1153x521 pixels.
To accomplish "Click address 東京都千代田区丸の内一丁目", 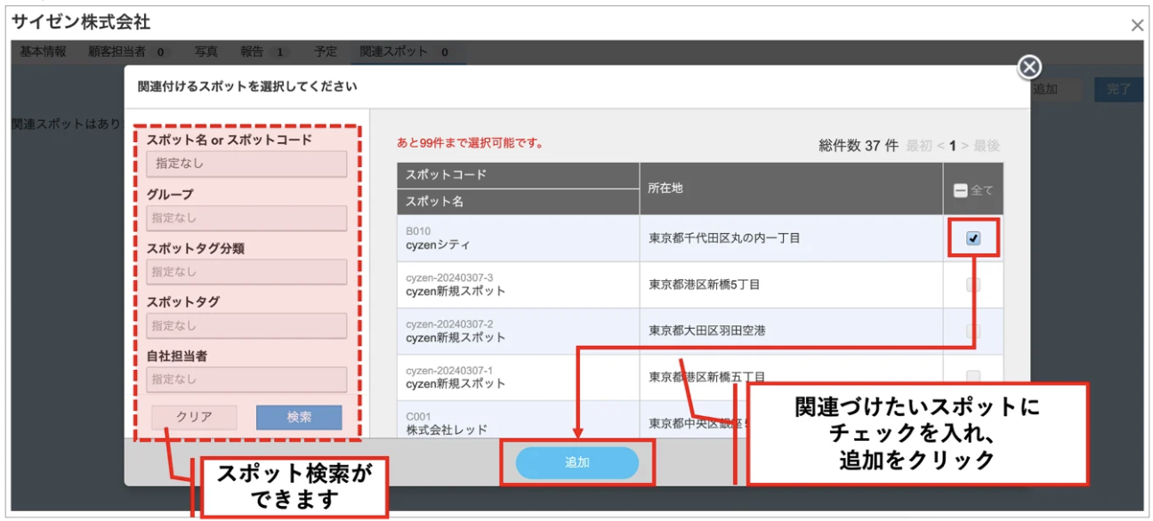I will [724, 238].
